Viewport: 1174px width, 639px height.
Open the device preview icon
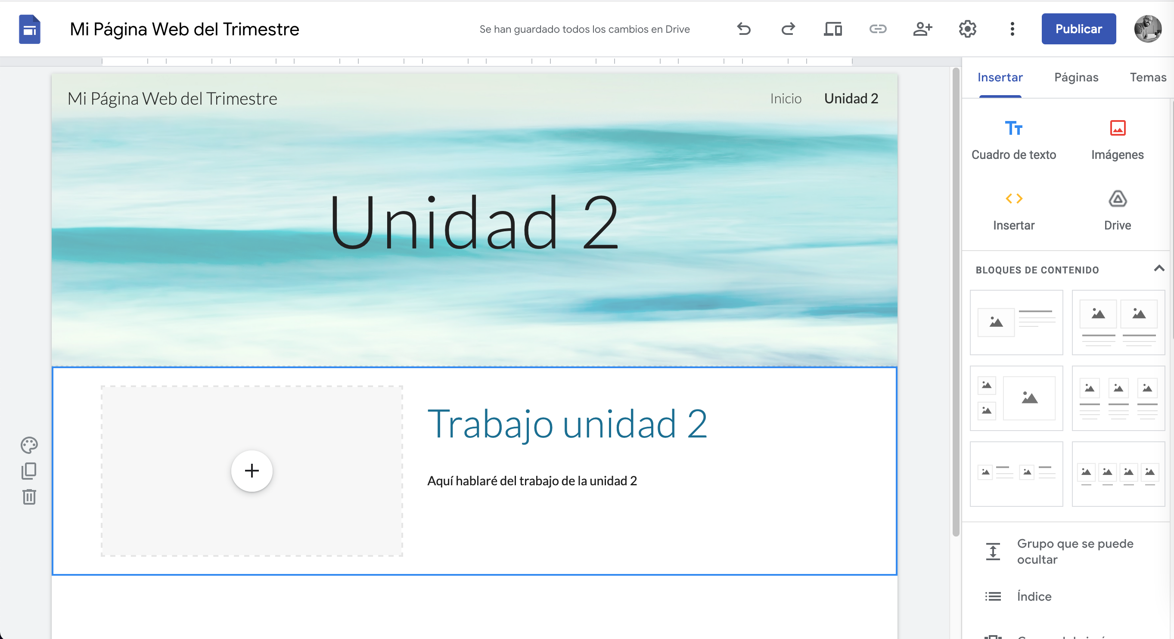[832, 29]
